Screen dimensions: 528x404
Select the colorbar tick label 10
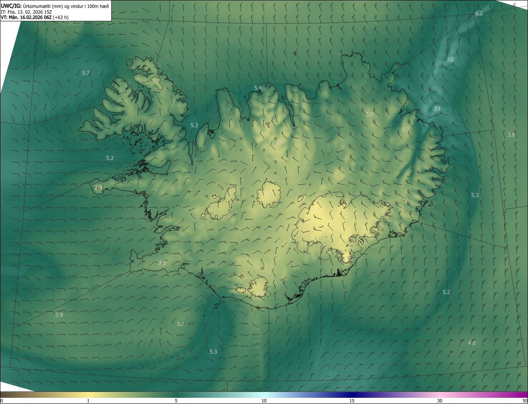[x=264, y=401]
